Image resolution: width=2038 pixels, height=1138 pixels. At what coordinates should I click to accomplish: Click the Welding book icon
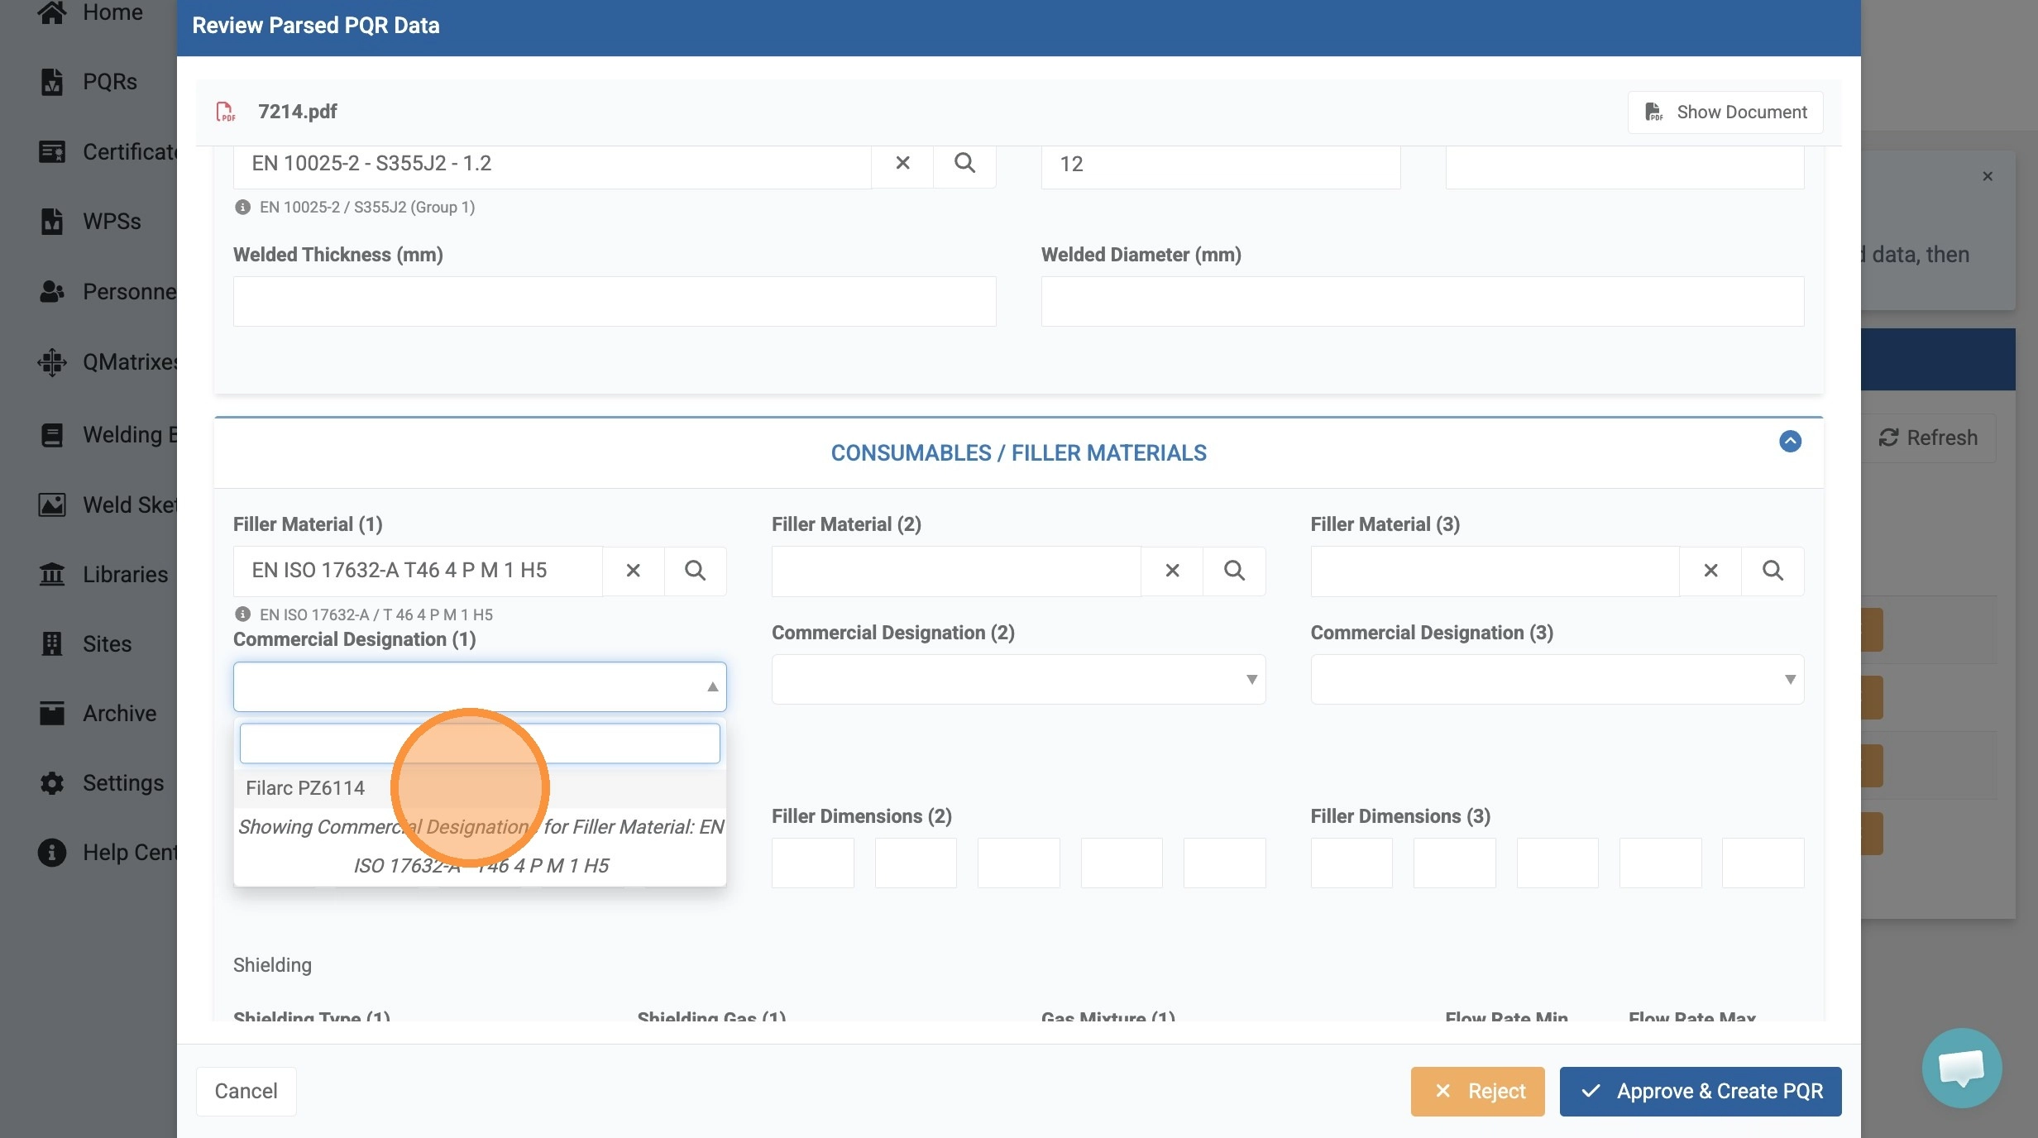click(x=52, y=434)
